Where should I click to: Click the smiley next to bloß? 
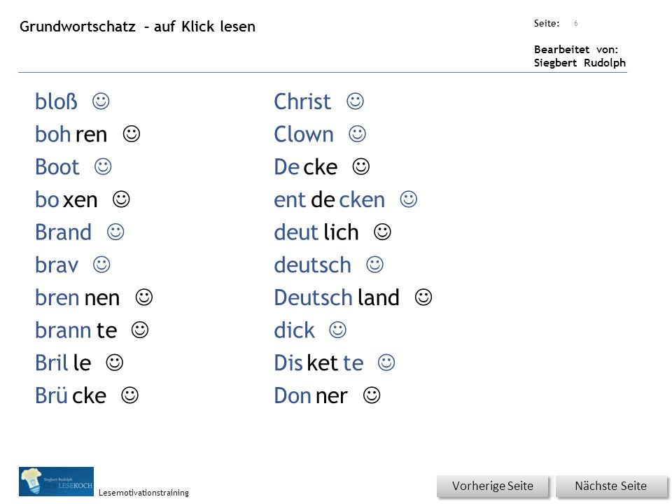tap(101, 101)
